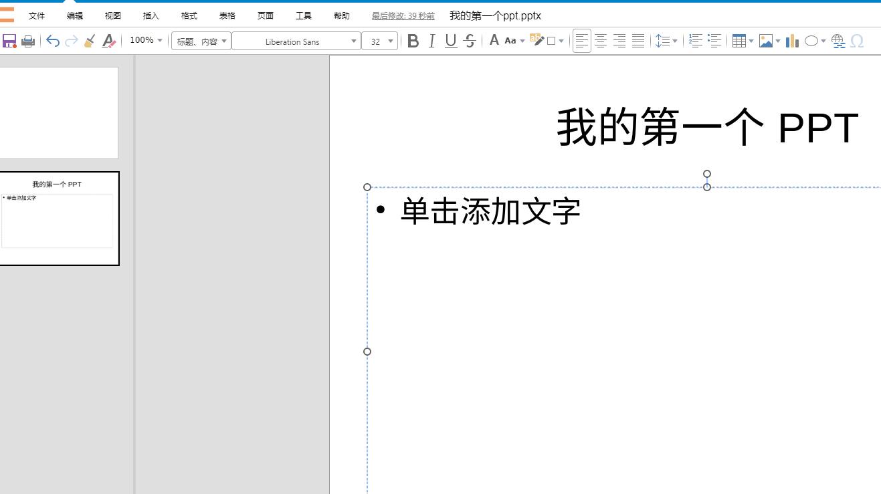The height and width of the screenshot is (494, 881).
Task: Click the font color A icon
Action: (494, 41)
